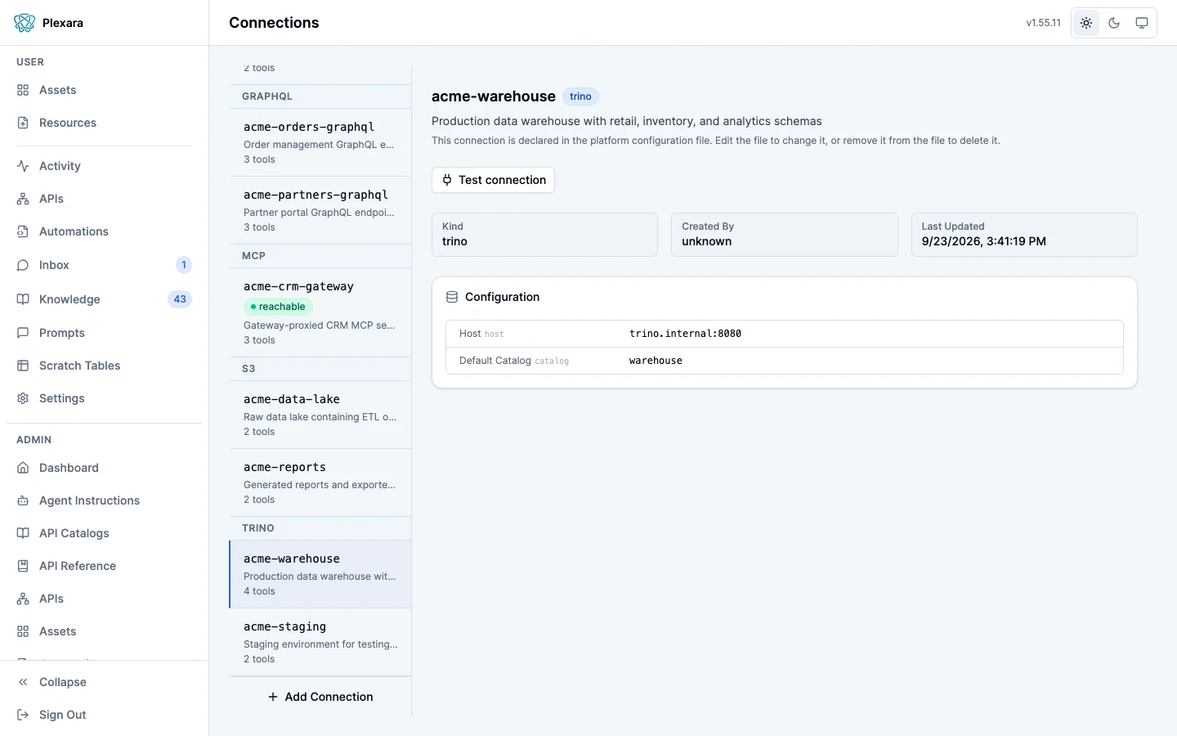Image resolution: width=1177 pixels, height=736 pixels.
Task: Click the acme-warehouse heading in details
Action: tap(494, 96)
